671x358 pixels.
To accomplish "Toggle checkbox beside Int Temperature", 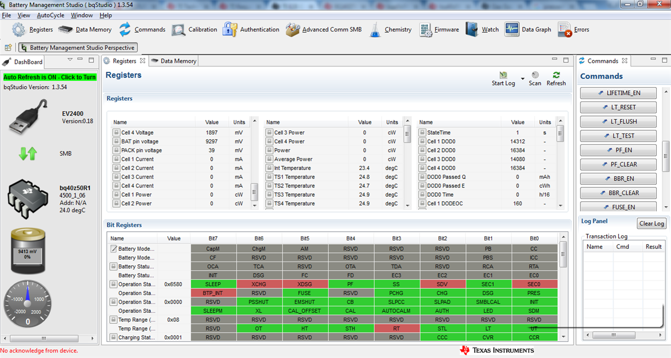I will pyautogui.click(x=269, y=168).
